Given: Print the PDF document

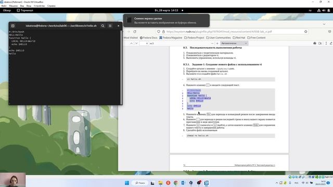Looking at the screenshot, I should click(315, 44).
